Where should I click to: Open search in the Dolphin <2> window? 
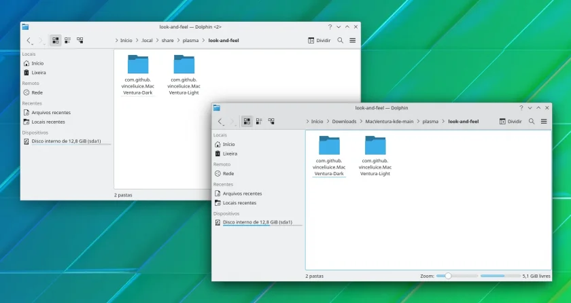coord(340,40)
